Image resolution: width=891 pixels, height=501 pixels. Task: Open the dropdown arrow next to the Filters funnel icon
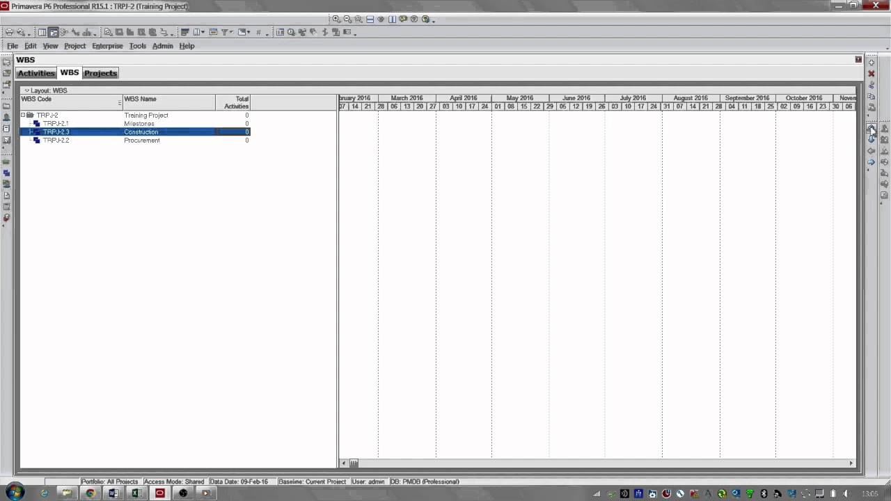tap(231, 32)
